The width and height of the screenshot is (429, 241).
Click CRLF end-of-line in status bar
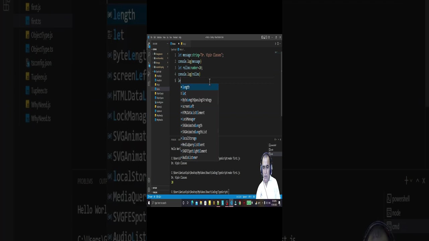(x=254, y=197)
